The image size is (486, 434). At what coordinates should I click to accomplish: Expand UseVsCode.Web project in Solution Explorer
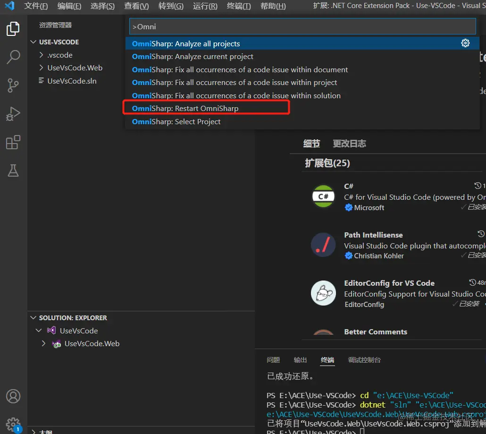pos(44,343)
